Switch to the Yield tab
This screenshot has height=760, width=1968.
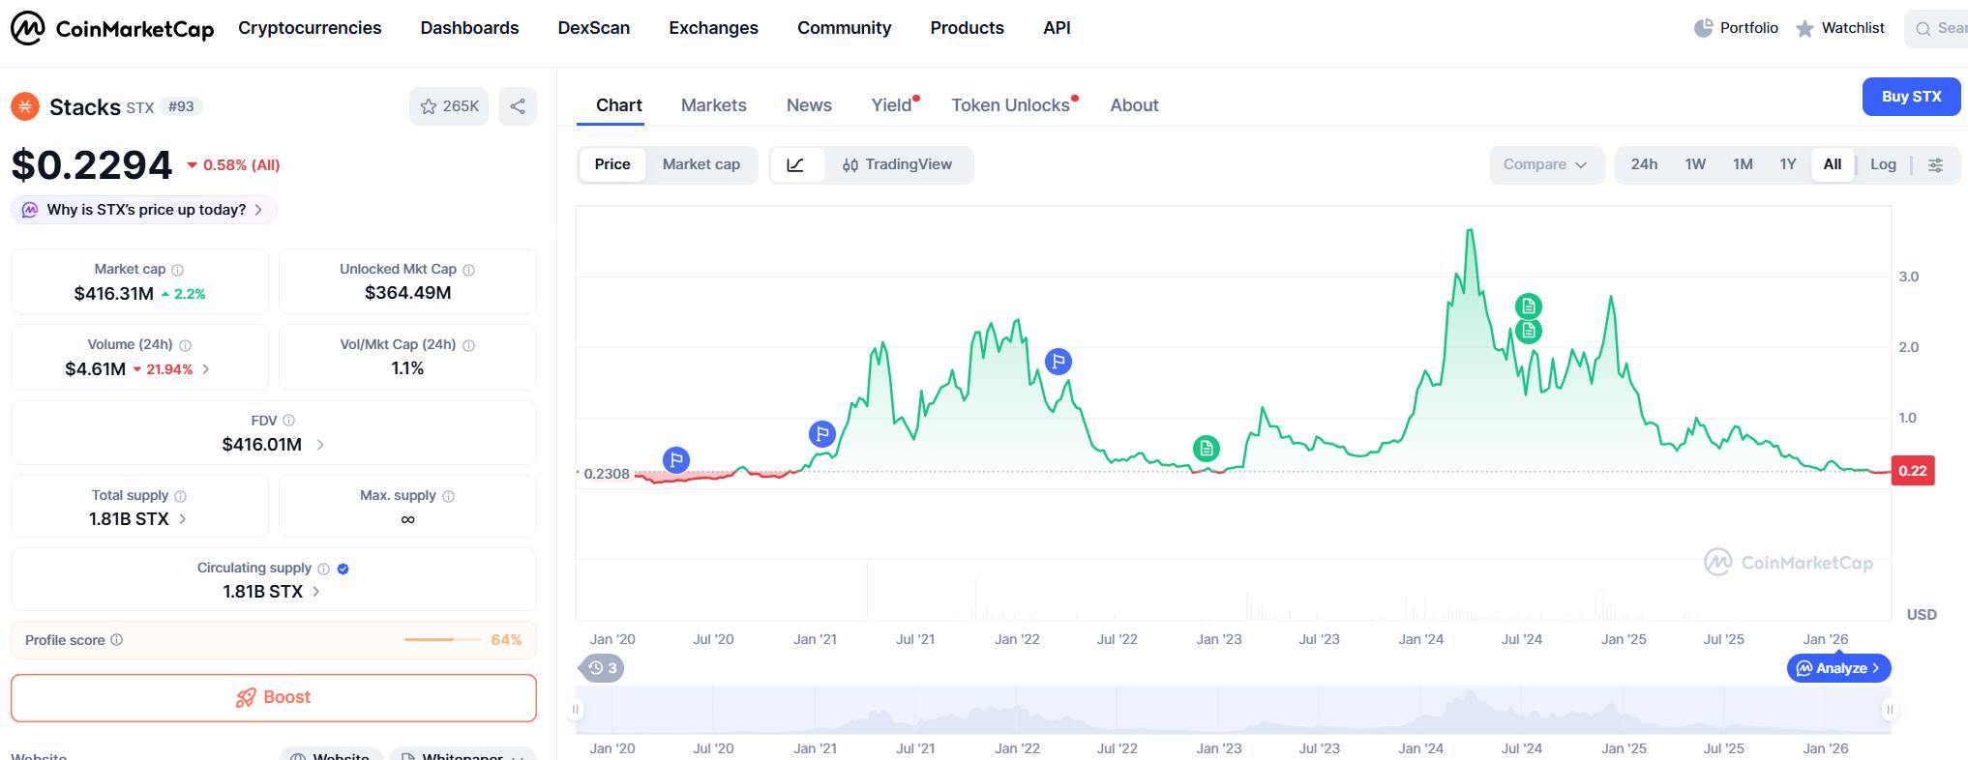[x=891, y=105]
